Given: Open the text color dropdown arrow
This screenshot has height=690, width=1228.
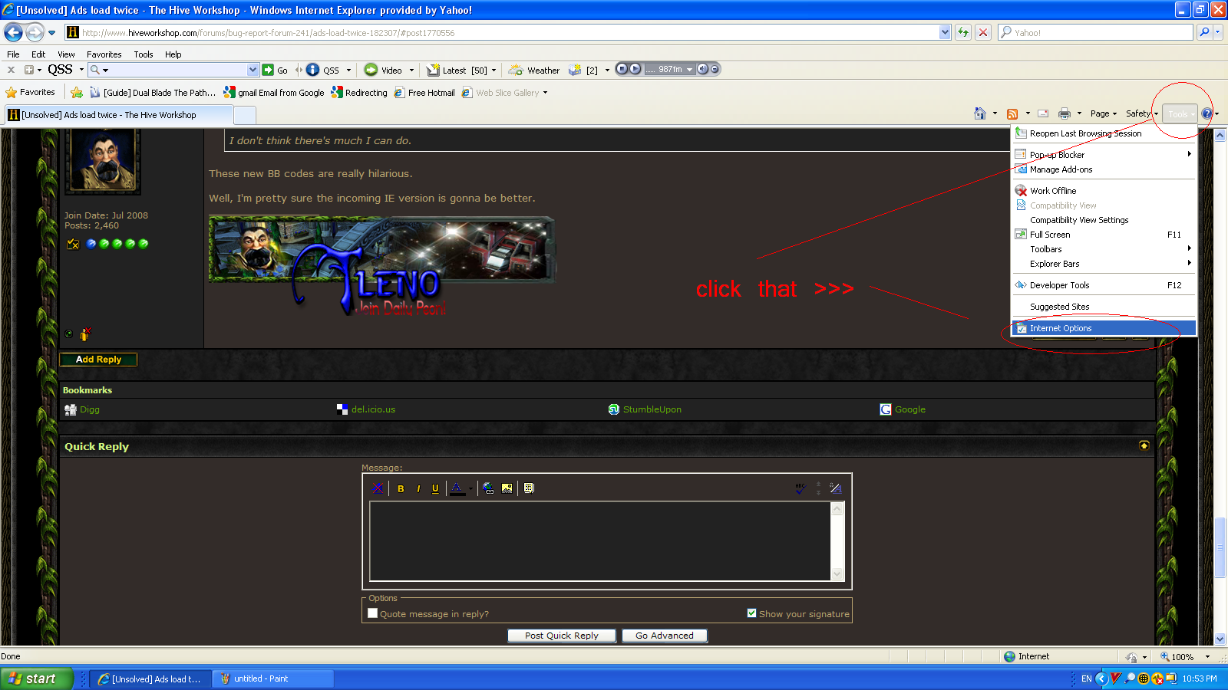Looking at the screenshot, I should coord(470,488).
